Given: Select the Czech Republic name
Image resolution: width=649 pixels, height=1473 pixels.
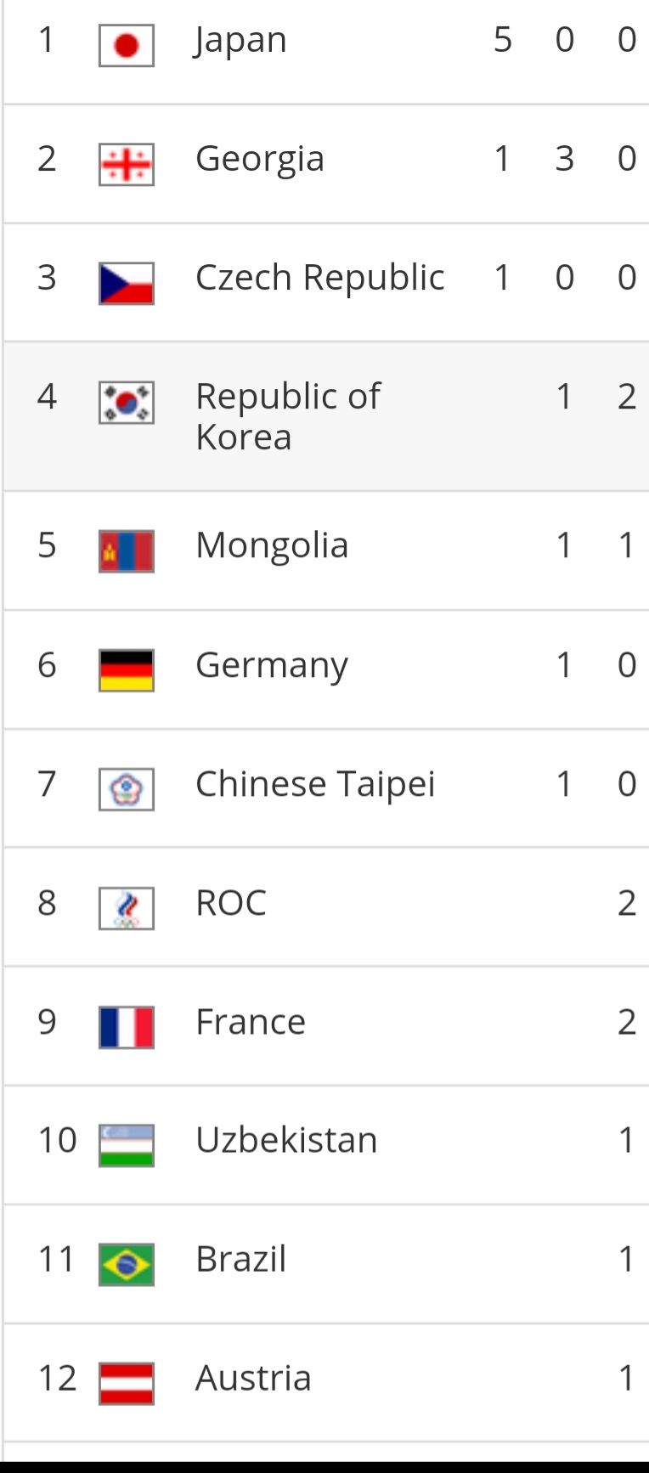Looking at the screenshot, I should tap(319, 278).
